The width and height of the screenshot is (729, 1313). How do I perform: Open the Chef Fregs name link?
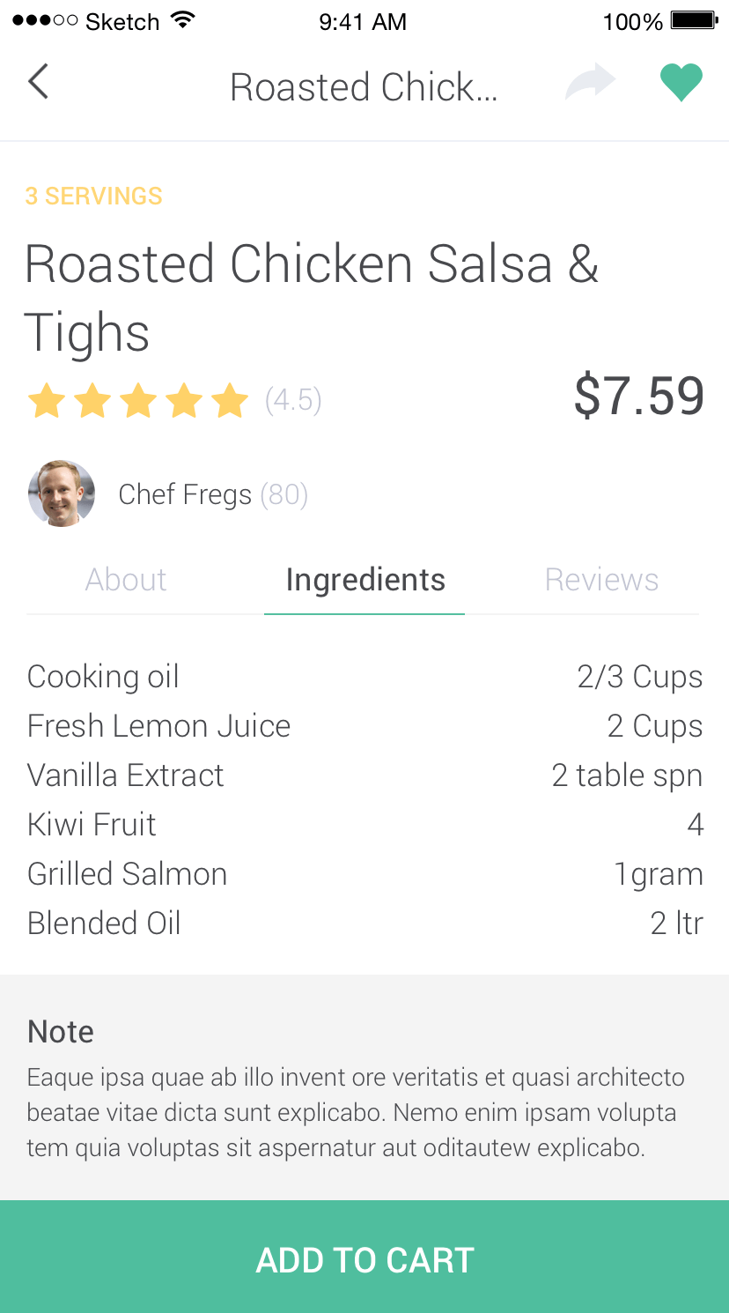point(185,494)
